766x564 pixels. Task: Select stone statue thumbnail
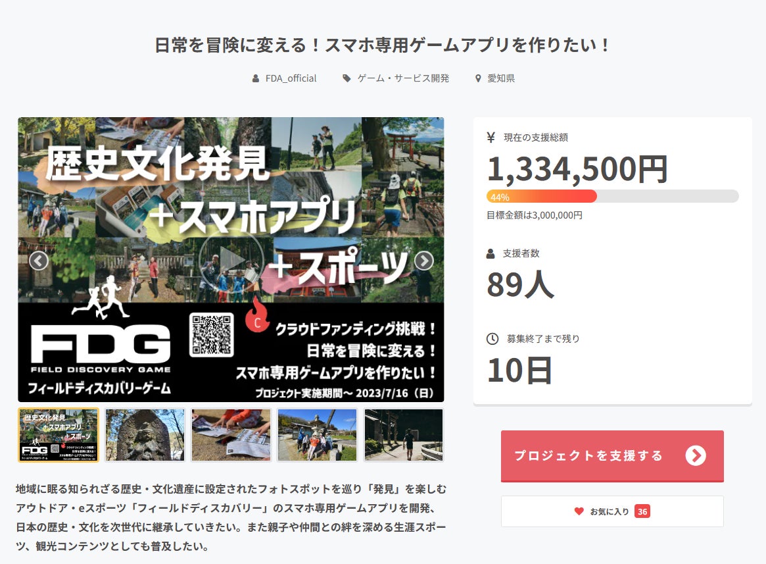pyautogui.click(x=145, y=435)
